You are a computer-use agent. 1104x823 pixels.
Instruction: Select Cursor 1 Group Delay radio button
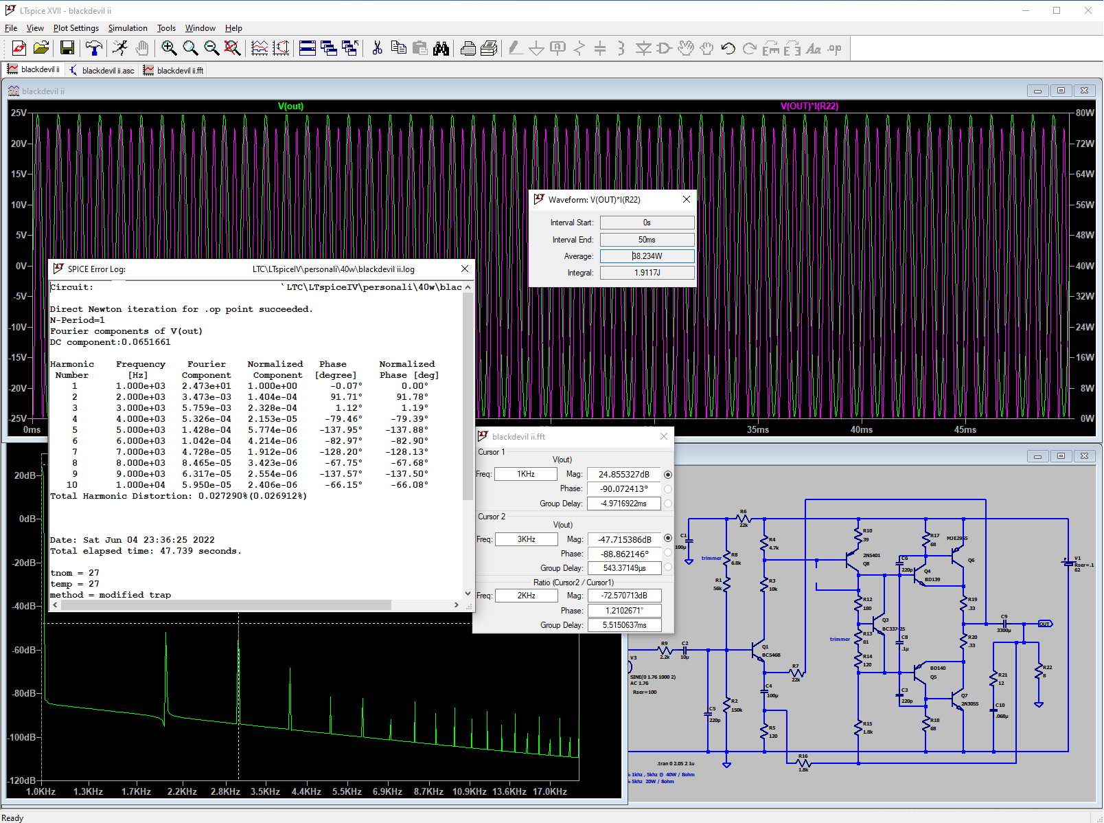pos(668,504)
